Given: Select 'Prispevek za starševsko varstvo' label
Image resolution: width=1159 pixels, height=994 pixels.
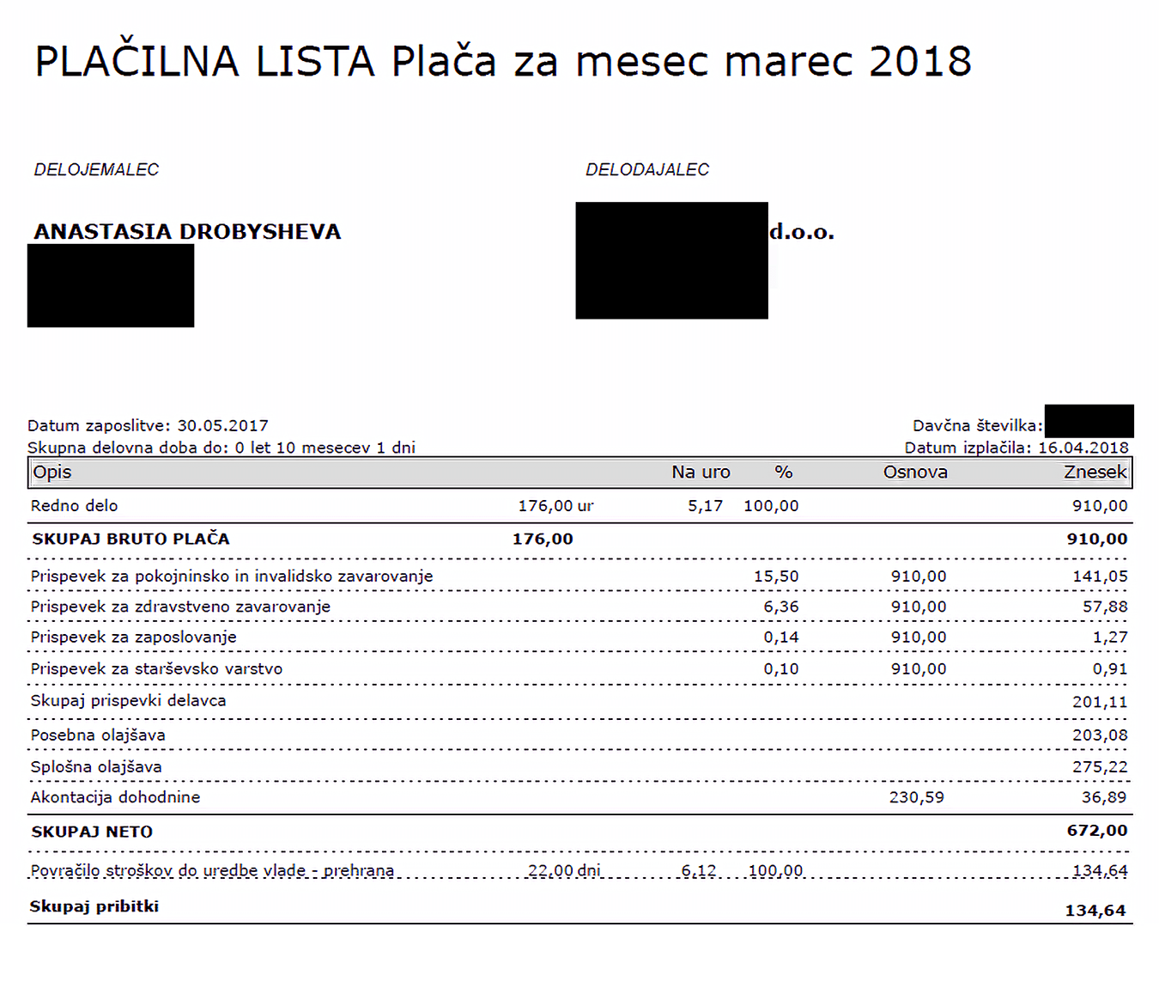Looking at the screenshot, I should coord(156,668).
